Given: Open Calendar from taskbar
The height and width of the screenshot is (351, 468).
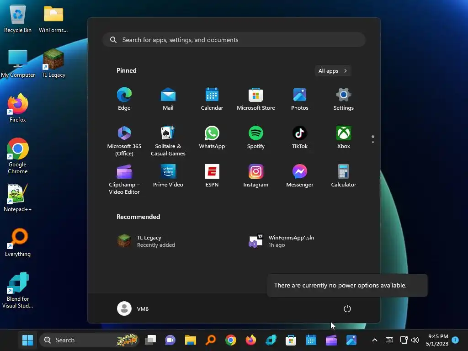Looking at the screenshot, I should (311, 340).
